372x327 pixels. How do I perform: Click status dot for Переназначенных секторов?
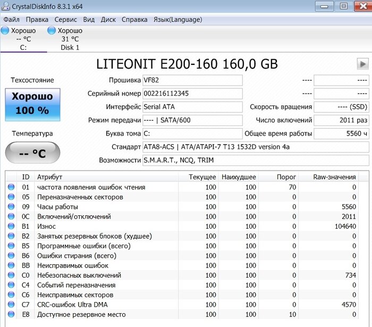coord(11,197)
